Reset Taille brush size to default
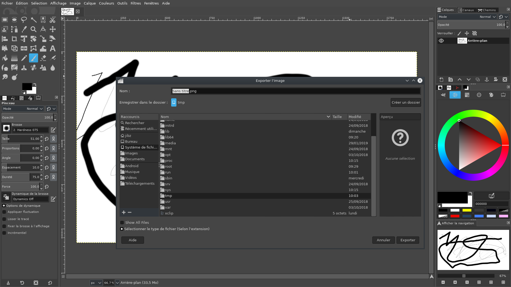 (47, 139)
